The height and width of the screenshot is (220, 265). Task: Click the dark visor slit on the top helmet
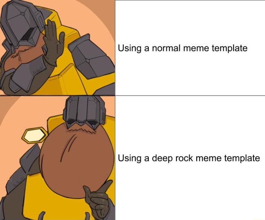click(29, 34)
